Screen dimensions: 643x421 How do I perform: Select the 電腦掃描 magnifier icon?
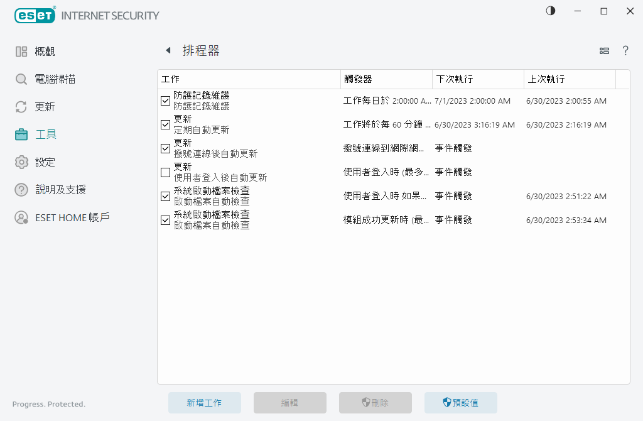pos(22,79)
